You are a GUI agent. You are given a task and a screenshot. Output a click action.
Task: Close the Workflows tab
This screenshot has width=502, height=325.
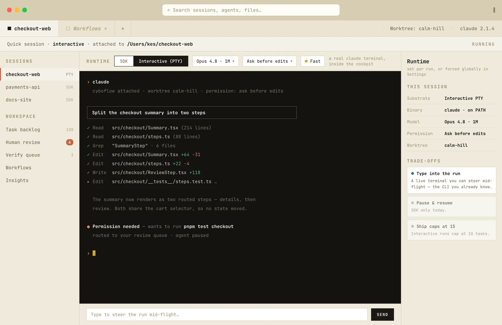coord(105,29)
